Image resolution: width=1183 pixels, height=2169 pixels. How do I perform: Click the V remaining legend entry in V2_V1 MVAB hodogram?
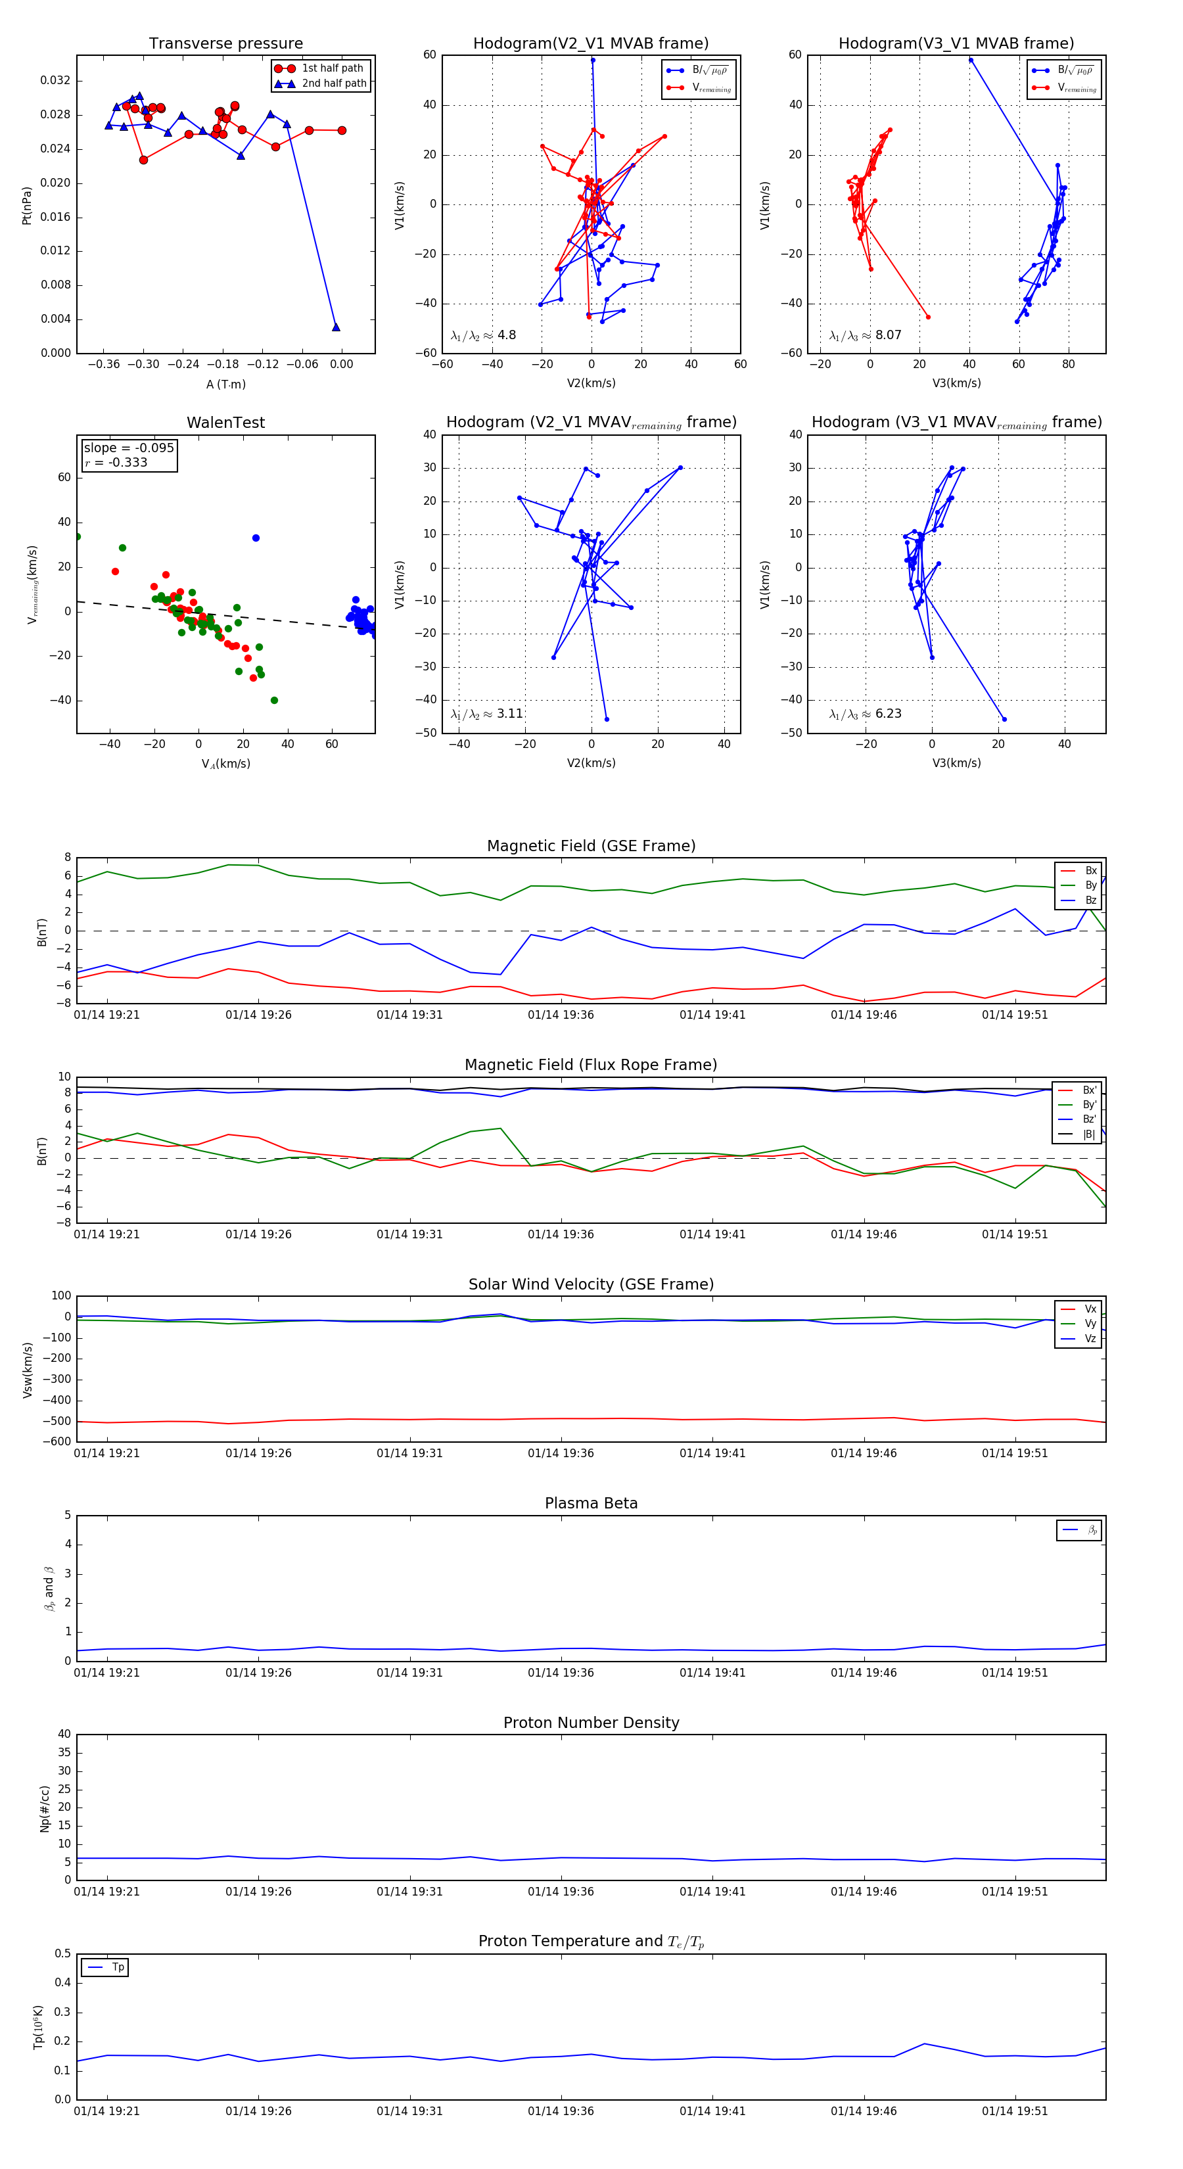(x=699, y=87)
